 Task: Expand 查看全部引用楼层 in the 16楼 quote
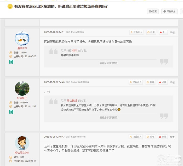pyautogui.click(x=108, y=63)
